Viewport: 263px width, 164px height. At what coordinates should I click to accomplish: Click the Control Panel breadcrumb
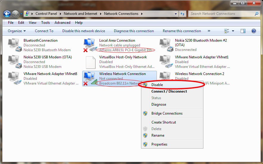(x=46, y=14)
